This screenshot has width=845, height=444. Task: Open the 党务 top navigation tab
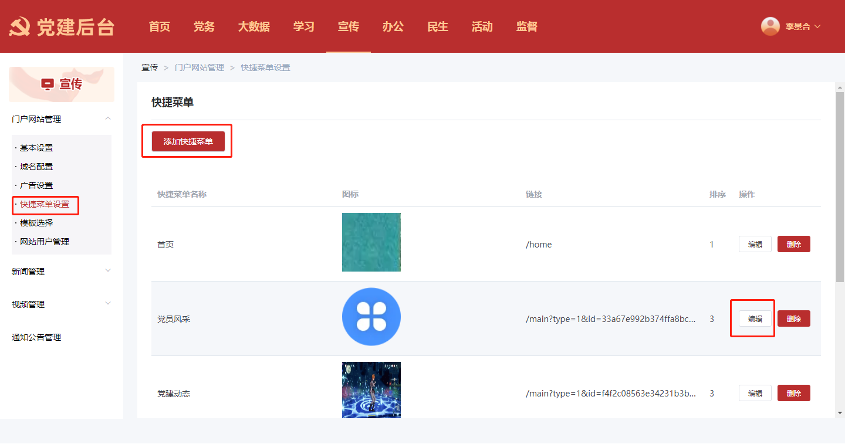204,26
